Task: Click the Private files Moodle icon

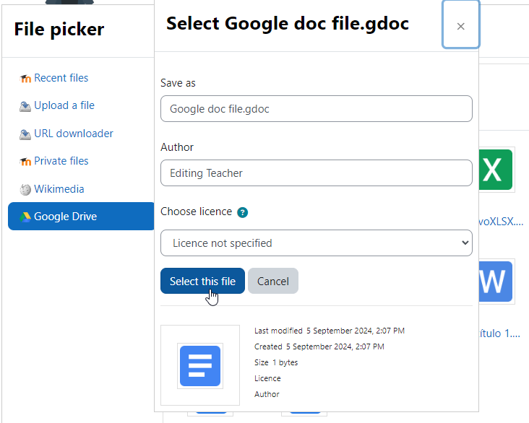Action: click(25, 162)
